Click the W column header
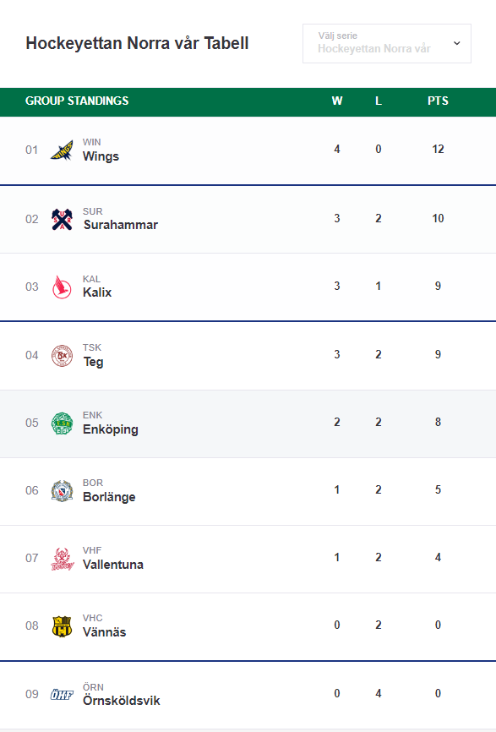Image resolution: width=496 pixels, height=732 pixels. click(x=337, y=101)
